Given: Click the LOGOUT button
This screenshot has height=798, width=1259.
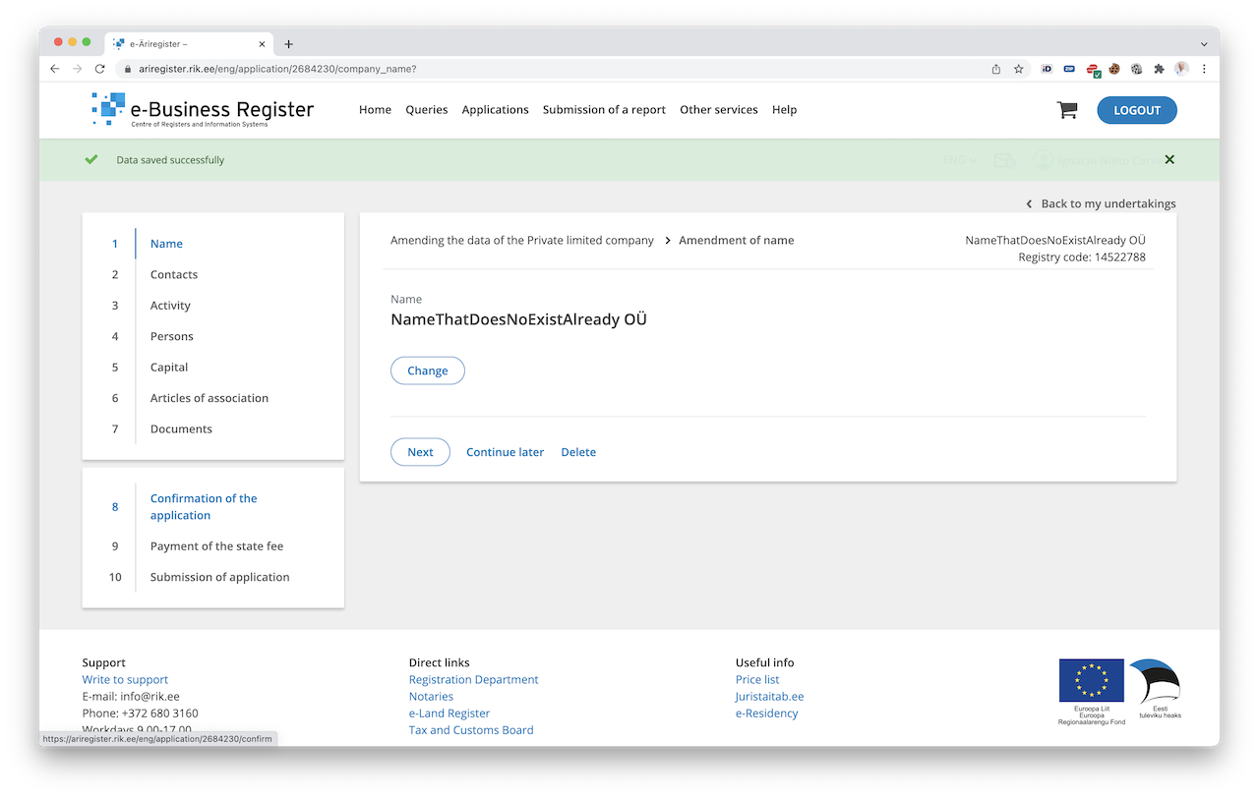Looking at the screenshot, I should (1136, 110).
